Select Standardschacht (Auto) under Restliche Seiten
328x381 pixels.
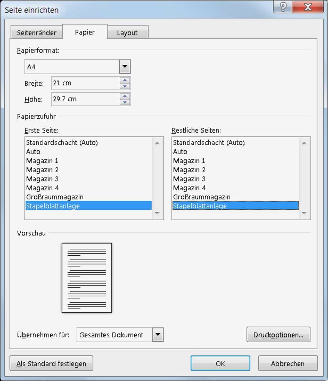coord(208,142)
